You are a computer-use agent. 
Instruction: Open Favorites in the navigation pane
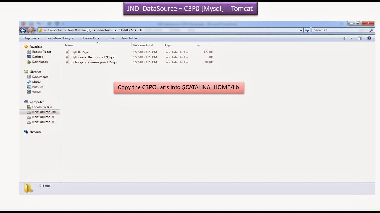(36, 47)
